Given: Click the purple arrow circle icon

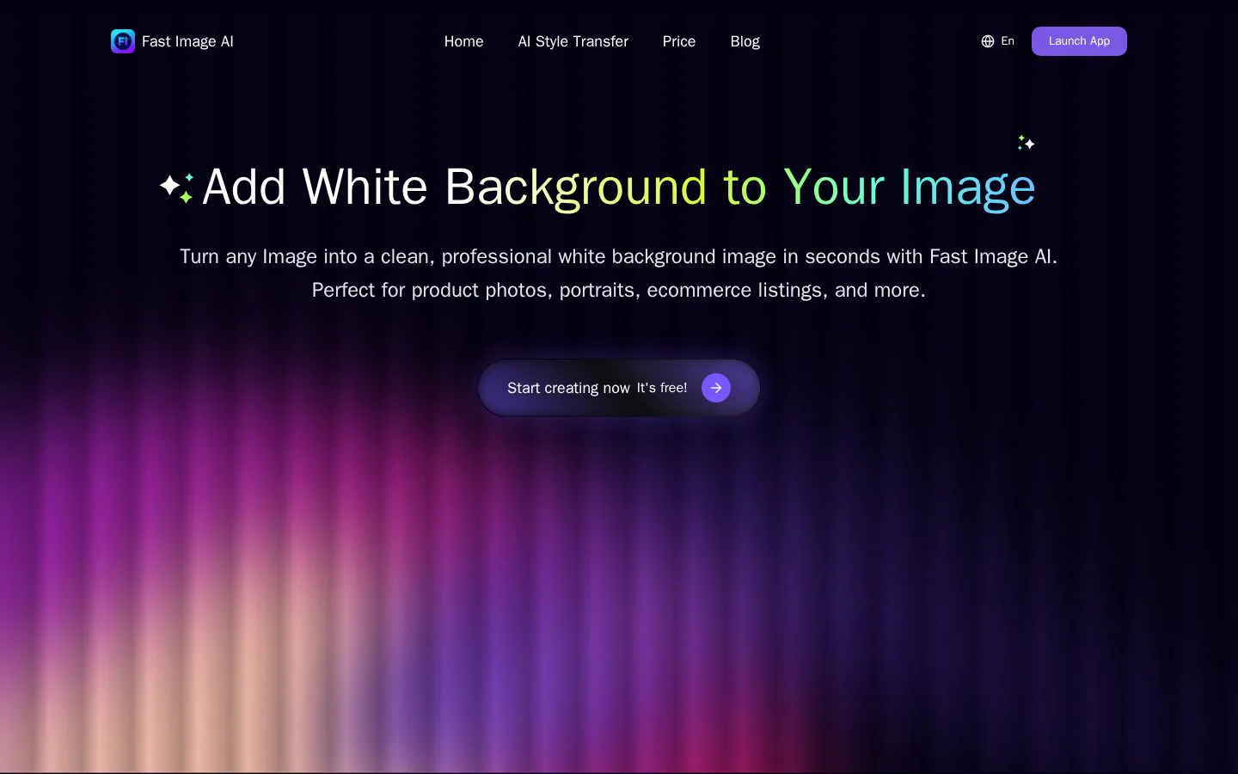Looking at the screenshot, I should [716, 388].
